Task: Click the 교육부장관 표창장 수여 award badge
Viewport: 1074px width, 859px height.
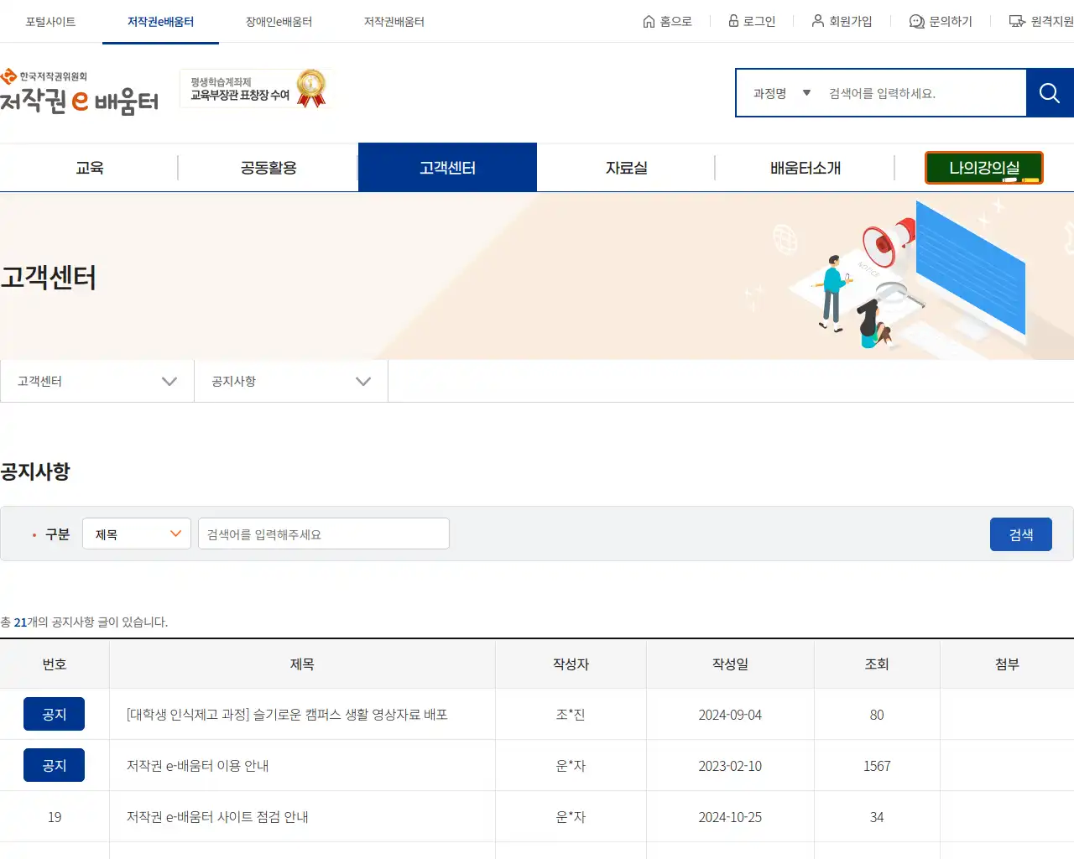Action: coord(256,88)
